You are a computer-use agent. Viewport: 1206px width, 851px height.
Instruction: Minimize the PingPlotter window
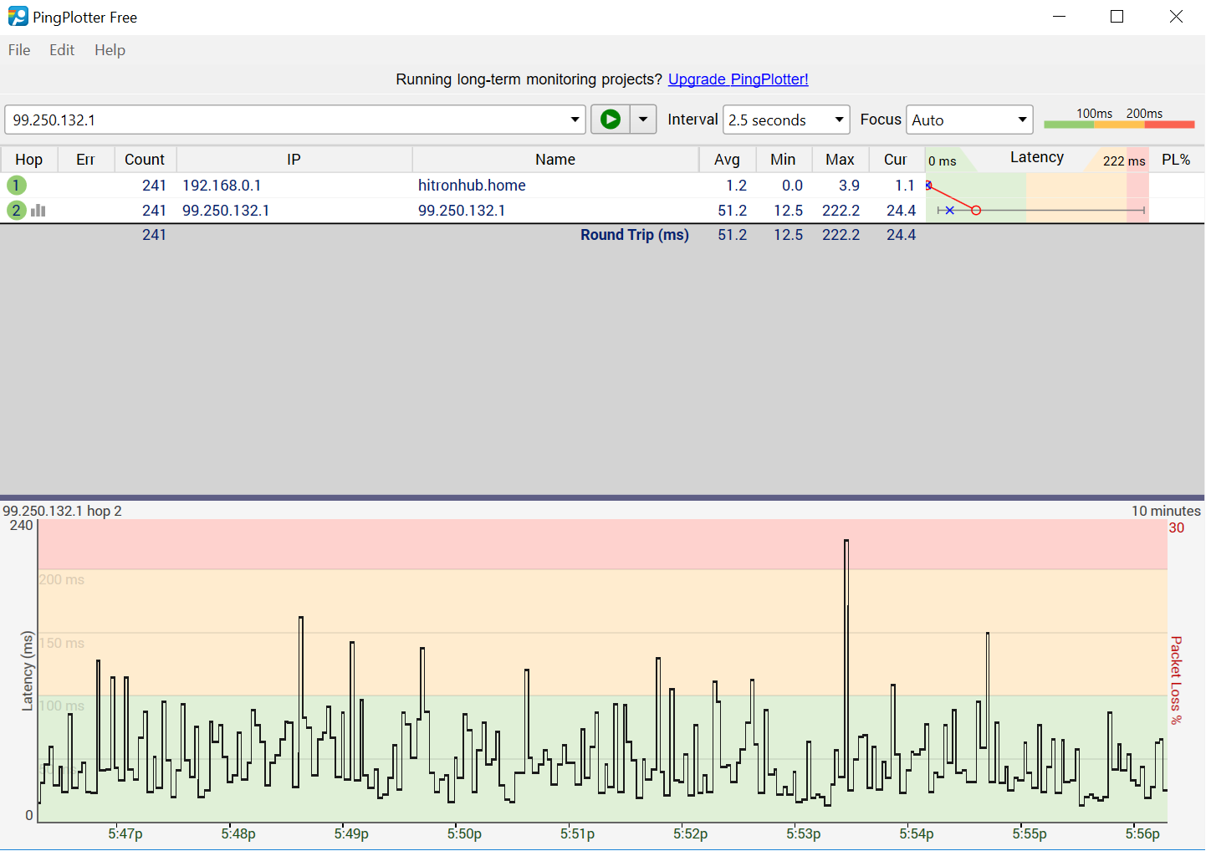click(x=1059, y=17)
